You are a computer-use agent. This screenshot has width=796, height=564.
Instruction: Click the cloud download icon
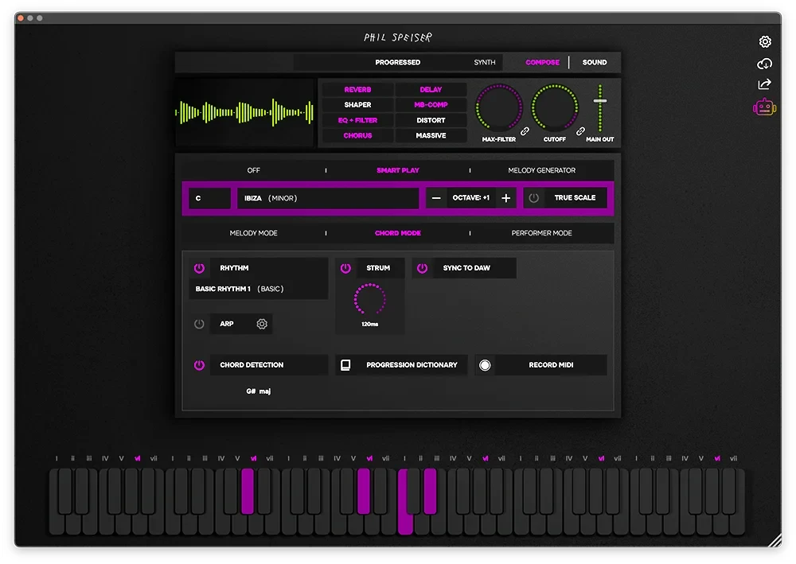click(764, 64)
